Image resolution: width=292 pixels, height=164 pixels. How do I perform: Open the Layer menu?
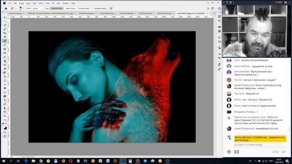pos(28,3)
